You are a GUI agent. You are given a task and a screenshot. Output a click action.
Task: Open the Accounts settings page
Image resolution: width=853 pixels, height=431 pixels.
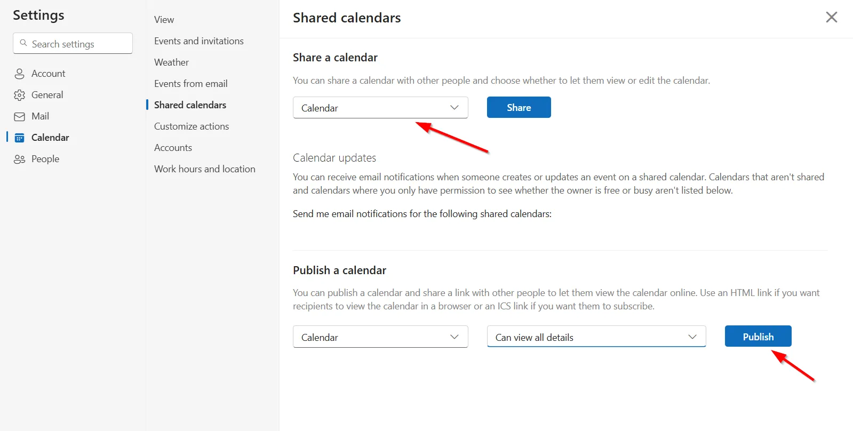[173, 147]
